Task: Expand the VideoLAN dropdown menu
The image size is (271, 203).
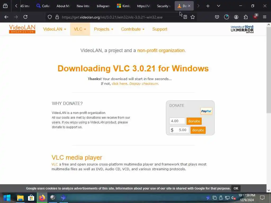Action: (x=55, y=29)
